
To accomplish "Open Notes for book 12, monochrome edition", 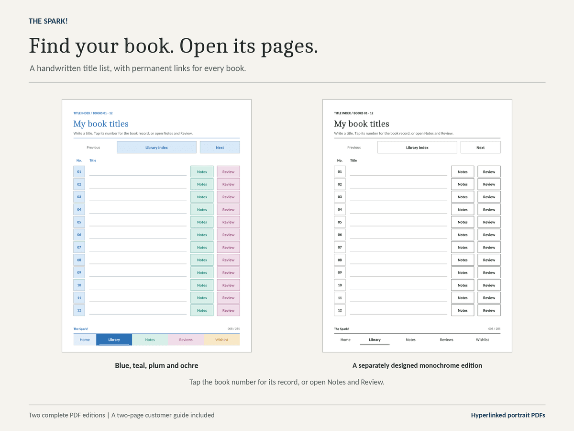I will [463, 310].
